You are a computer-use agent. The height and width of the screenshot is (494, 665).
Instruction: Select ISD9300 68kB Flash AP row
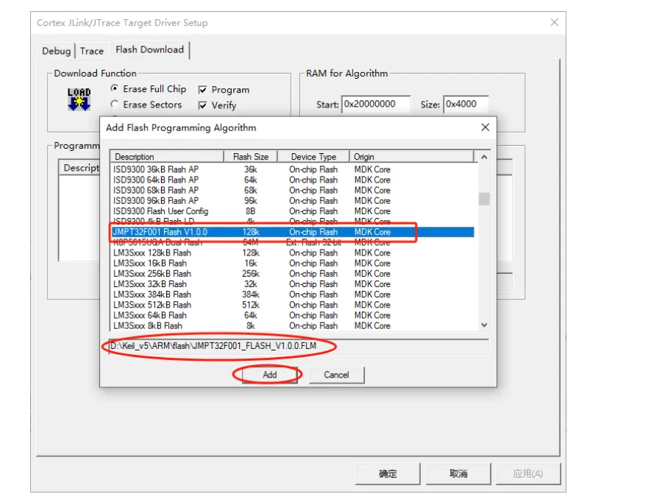[293, 190]
